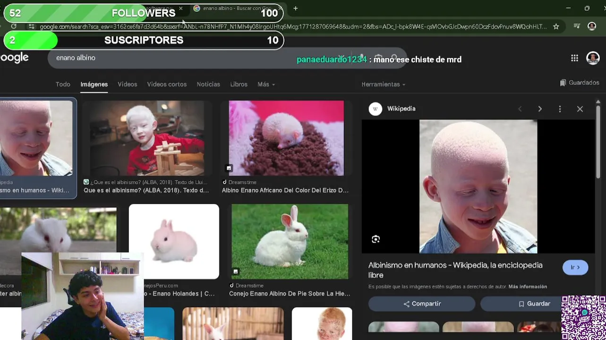Image resolution: width=606 pixels, height=340 pixels.
Task: Click the large Wikipedia preview image
Action: (x=478, y=187)
